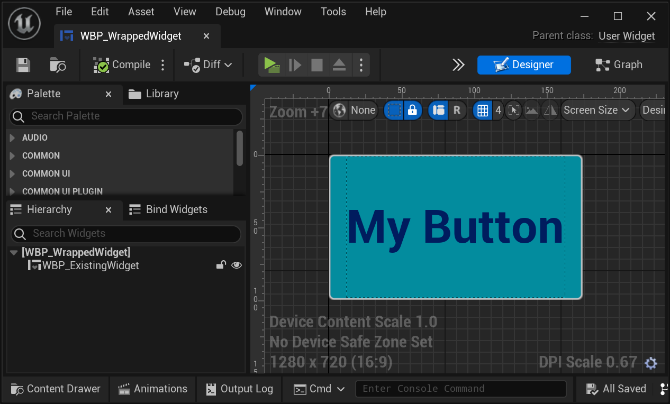Toggle the layout transform mode button
The height and width of the screenshot is (404, 670).
[438, 110]
